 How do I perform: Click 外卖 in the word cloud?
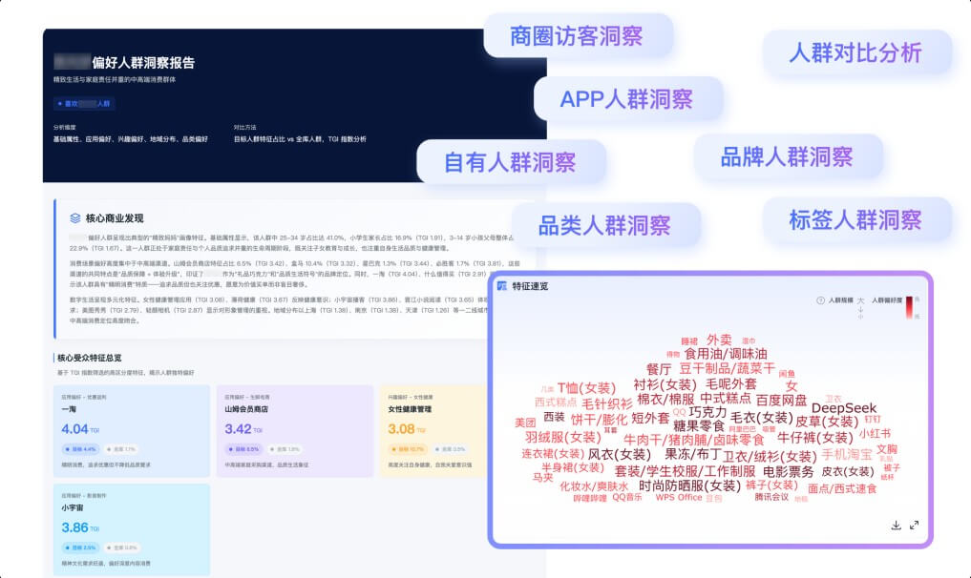719,340
